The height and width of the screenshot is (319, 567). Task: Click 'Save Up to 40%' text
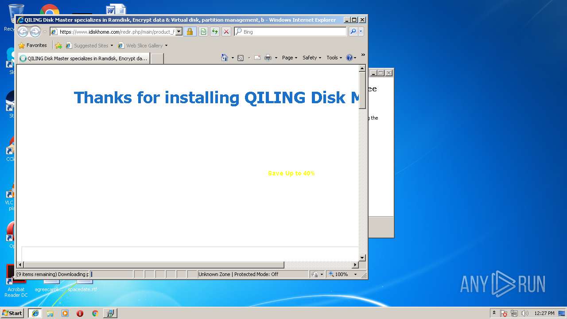[291, 173]
